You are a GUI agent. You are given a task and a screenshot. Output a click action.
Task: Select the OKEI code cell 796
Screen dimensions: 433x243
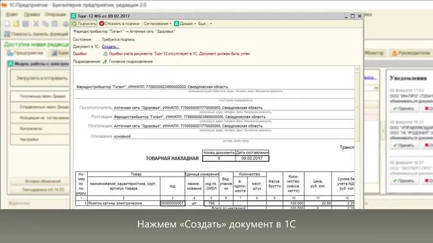tap(211, 203)
